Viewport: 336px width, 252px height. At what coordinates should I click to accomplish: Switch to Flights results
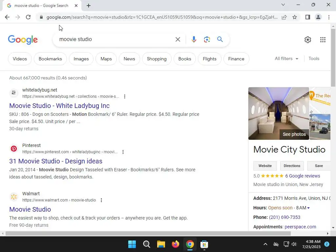(x=210, y=59)
